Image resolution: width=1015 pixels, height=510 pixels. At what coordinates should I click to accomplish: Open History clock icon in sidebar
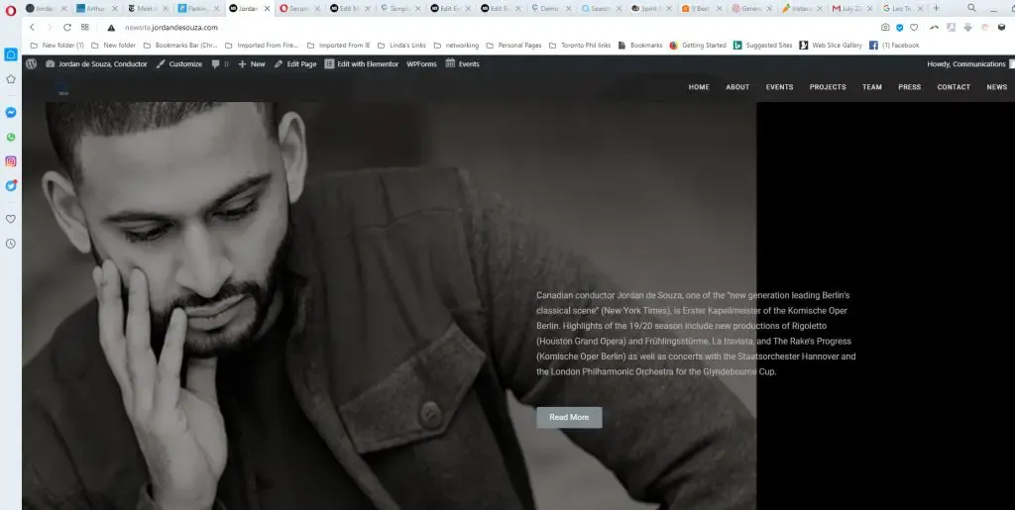(x=11, y=244)
